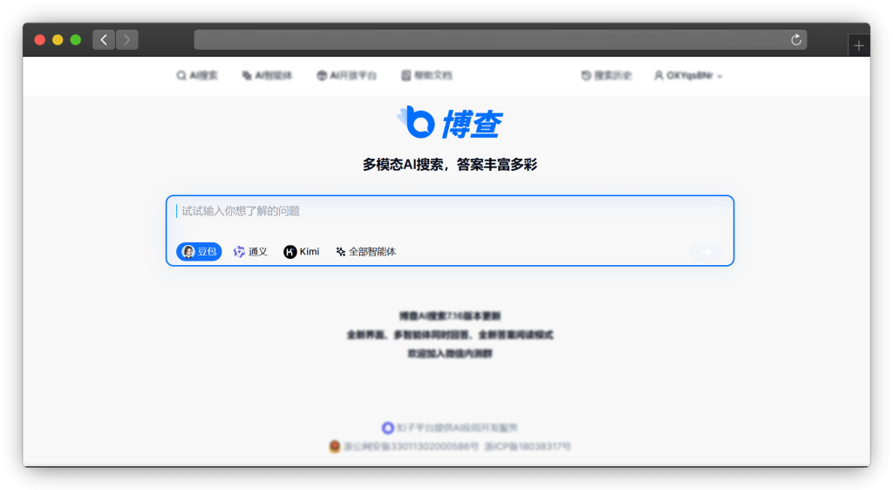Go to the AI开放平台 page
The image size is (893, 490).
pos(347,75)
